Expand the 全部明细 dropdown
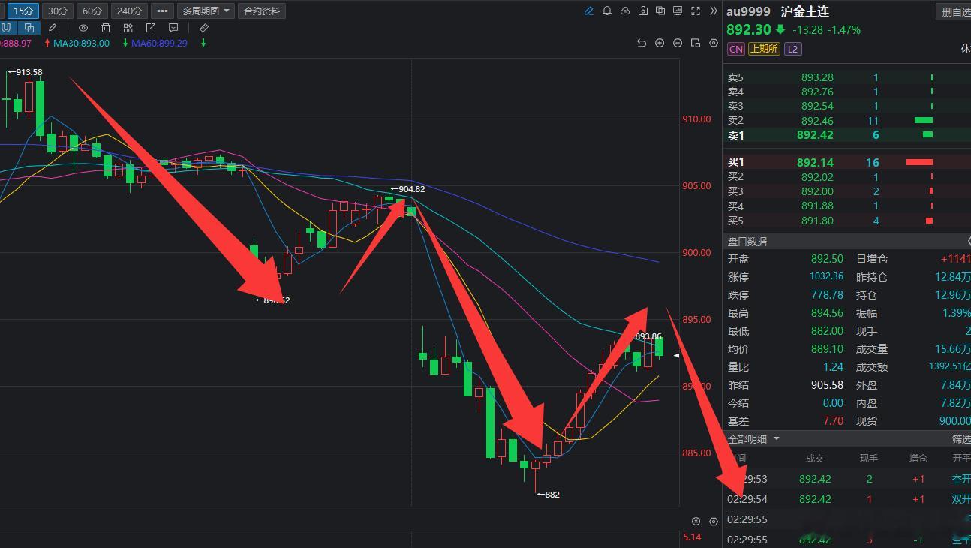Screen dimensions: 971x548 click(753, 439)
